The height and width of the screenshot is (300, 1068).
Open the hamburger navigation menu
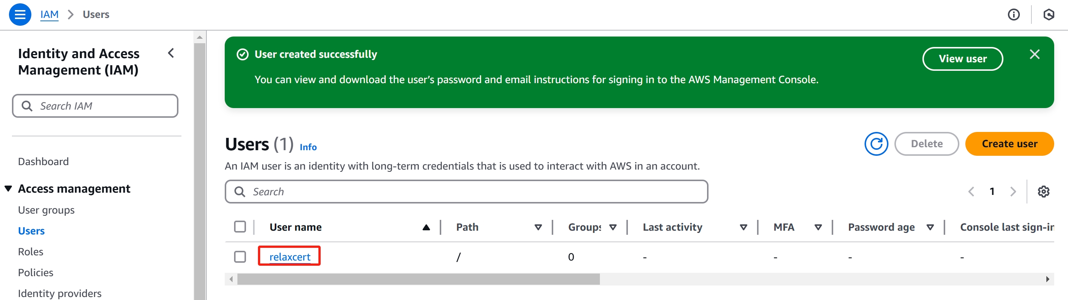coord(20,15)
